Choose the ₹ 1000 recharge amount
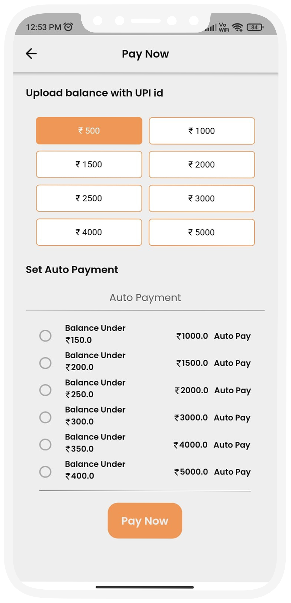 click(202, 131)
